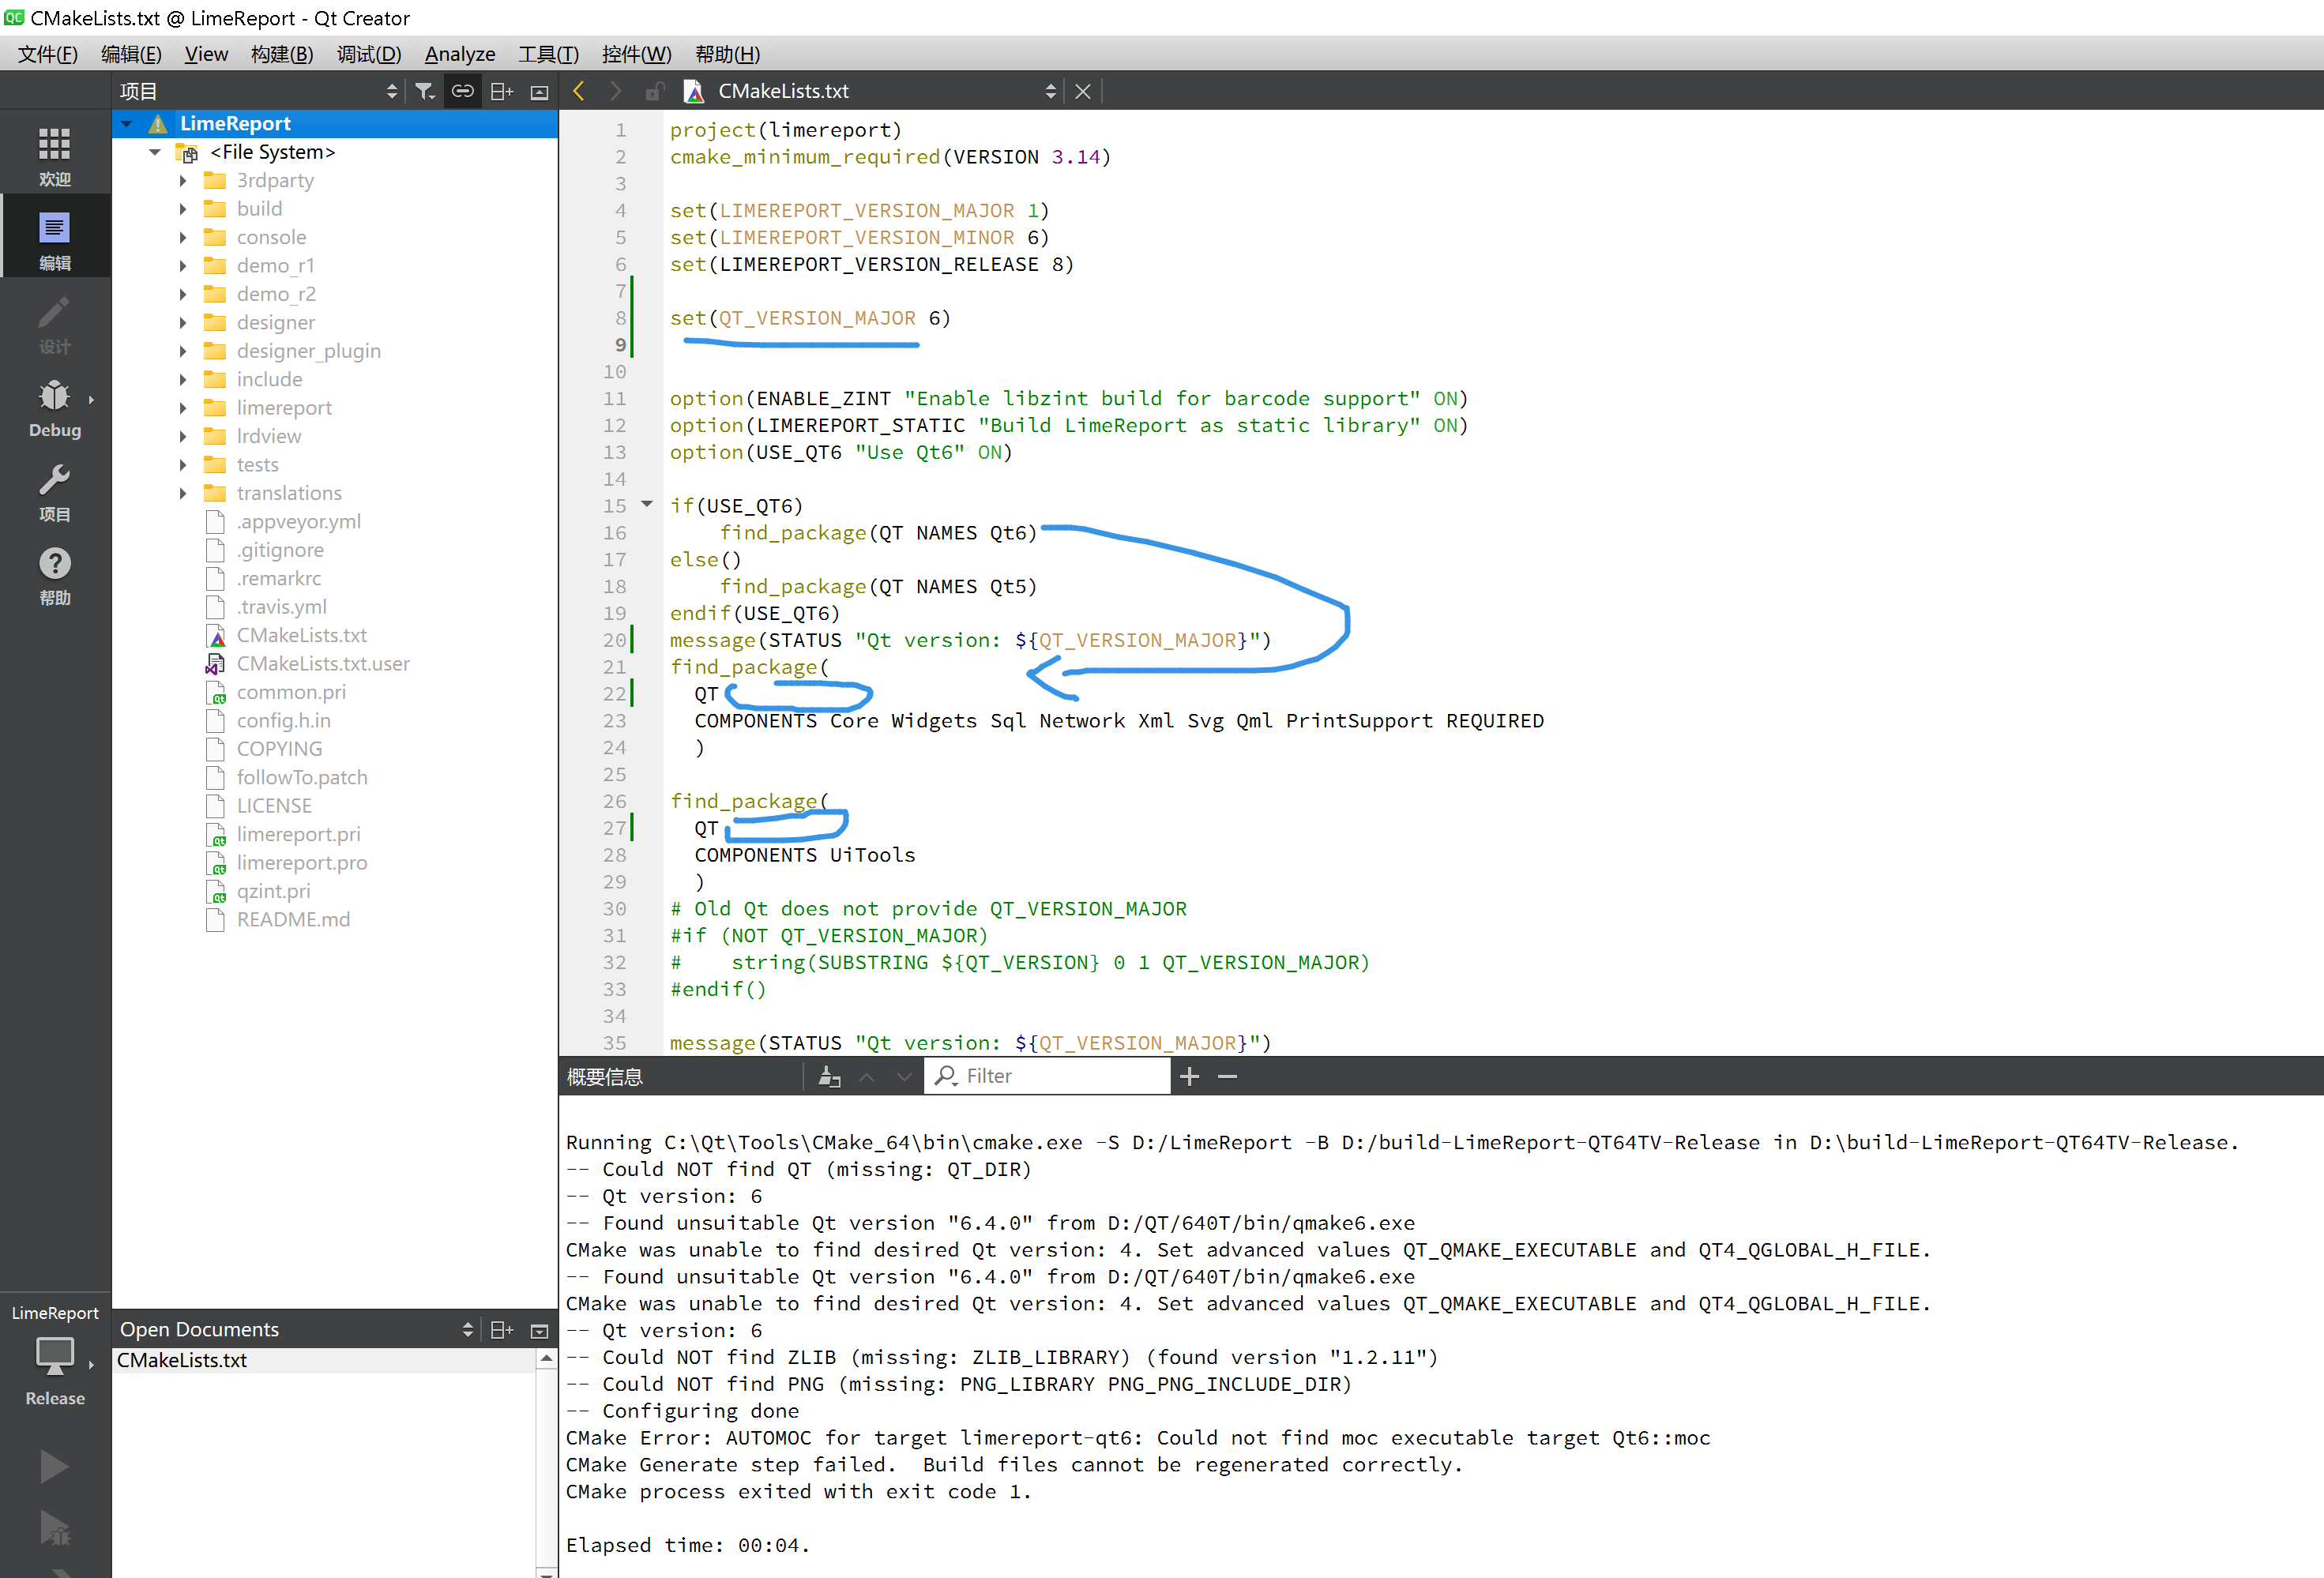Open the 设计 design mode
This screenshot has width=2324, height=1578.
[55, 322]
